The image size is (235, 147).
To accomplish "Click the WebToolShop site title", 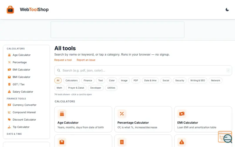I will coord(34,9).
